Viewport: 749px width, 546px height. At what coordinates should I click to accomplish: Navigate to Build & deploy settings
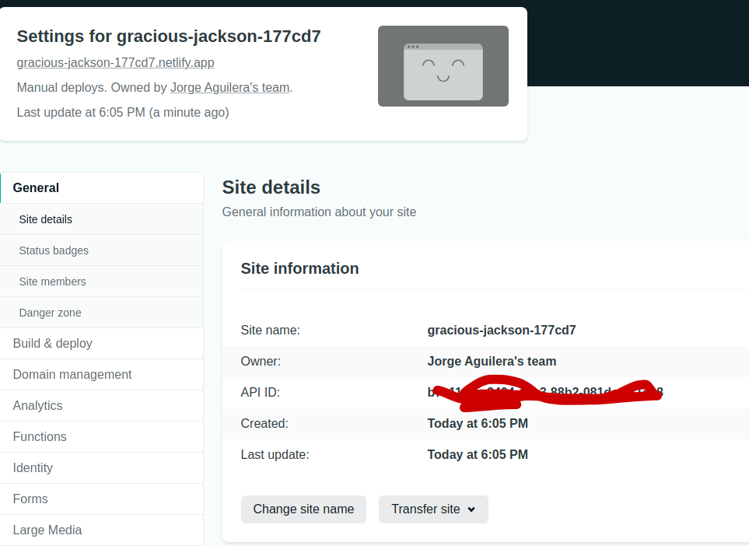(51, 343)
